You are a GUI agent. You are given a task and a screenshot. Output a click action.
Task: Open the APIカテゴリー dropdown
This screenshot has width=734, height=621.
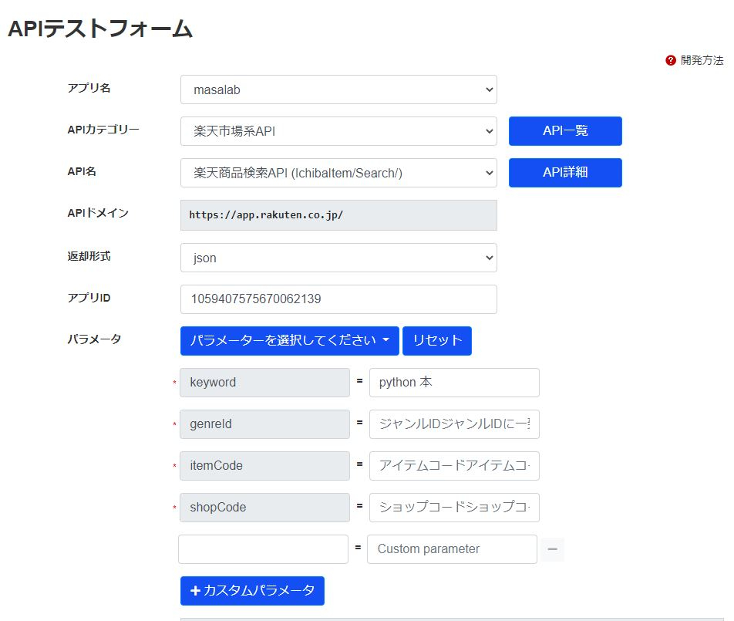338,131
